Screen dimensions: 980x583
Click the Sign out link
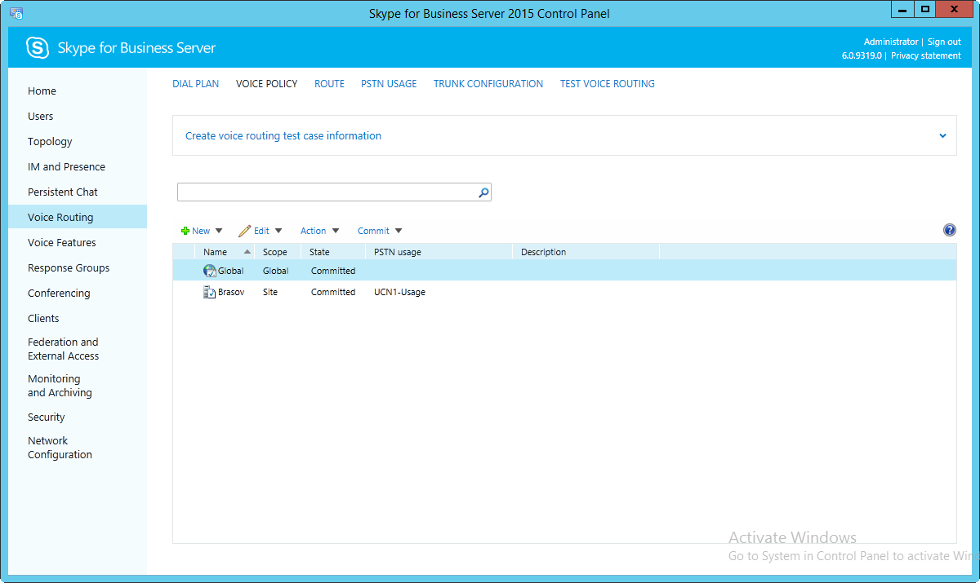(x=944, y=42)
